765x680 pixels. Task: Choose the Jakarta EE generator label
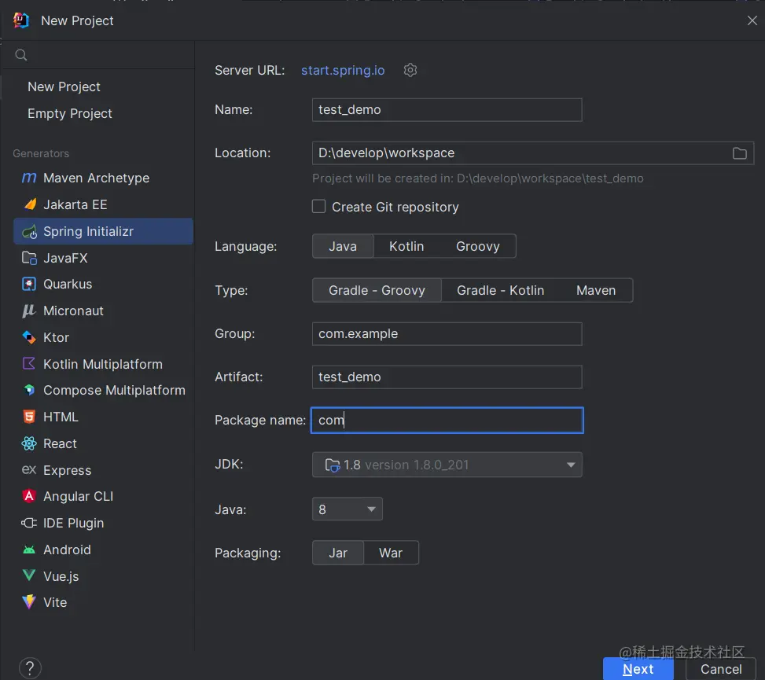click(x=75, y=204)
